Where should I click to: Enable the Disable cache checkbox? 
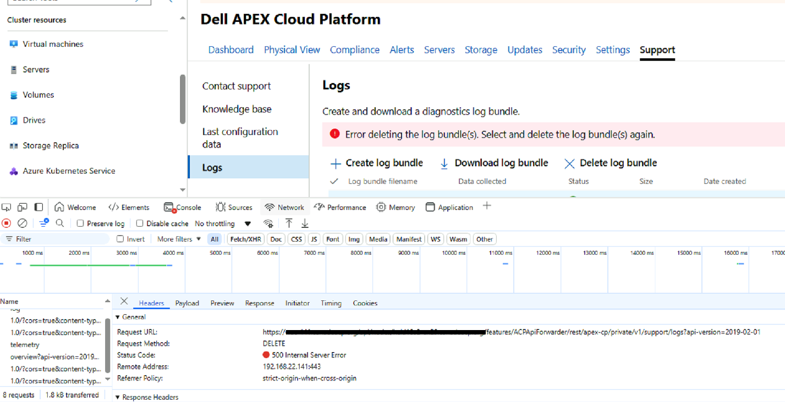coord(140,224)
